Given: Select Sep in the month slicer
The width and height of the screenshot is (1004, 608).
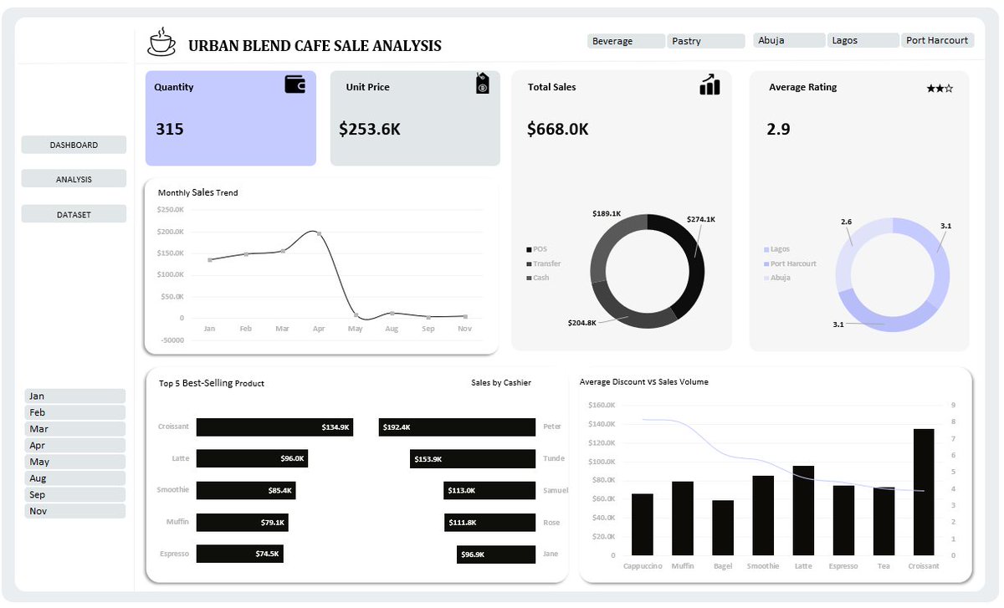Looking at the screenshot, I should pos(75,494).
